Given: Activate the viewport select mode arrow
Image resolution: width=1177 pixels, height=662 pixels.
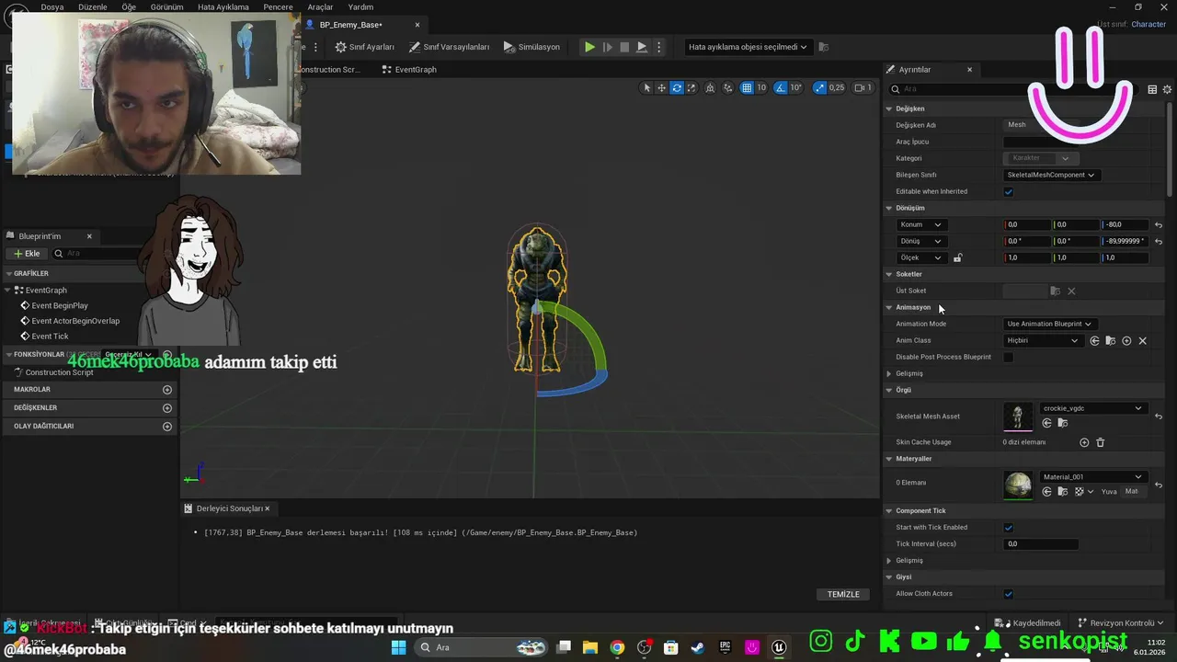Looking at the screenshot, I should (x=646, y=88).
